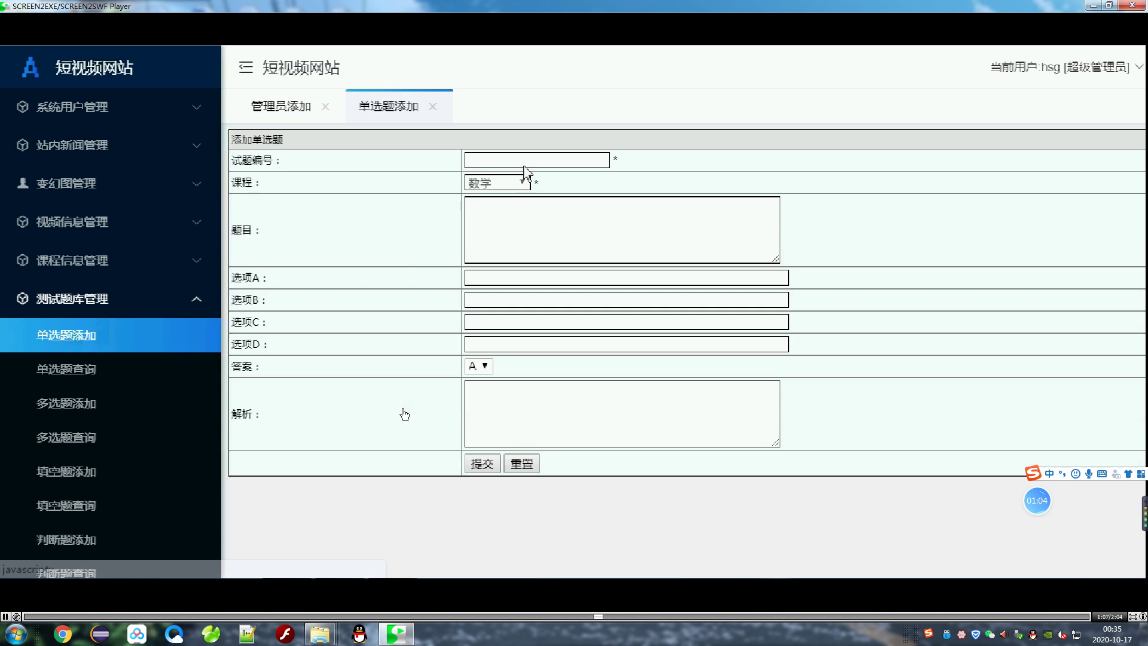
Task: Open the four-squares toolbox on the Sogou toolbar
Action: (x=1141, y=474)
